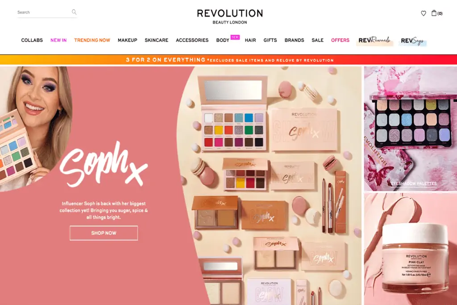Expand the Accessories menu

pyautogui.click(x=192, y=40)
